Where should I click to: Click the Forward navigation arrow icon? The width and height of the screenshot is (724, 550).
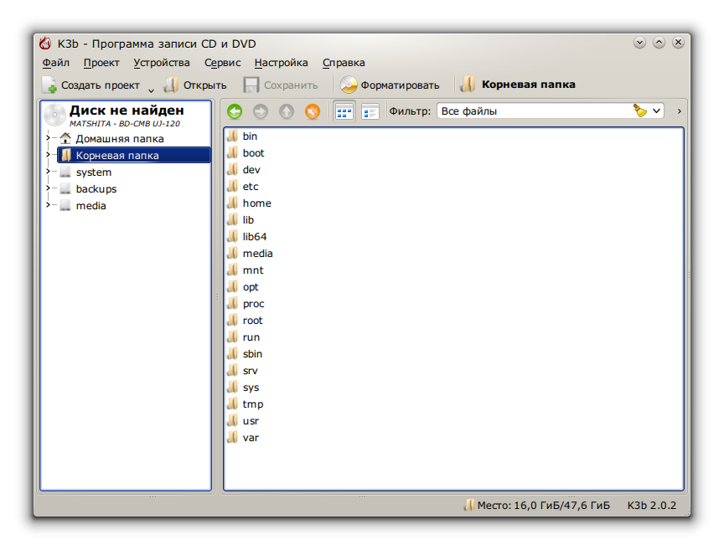coord(261,111)
